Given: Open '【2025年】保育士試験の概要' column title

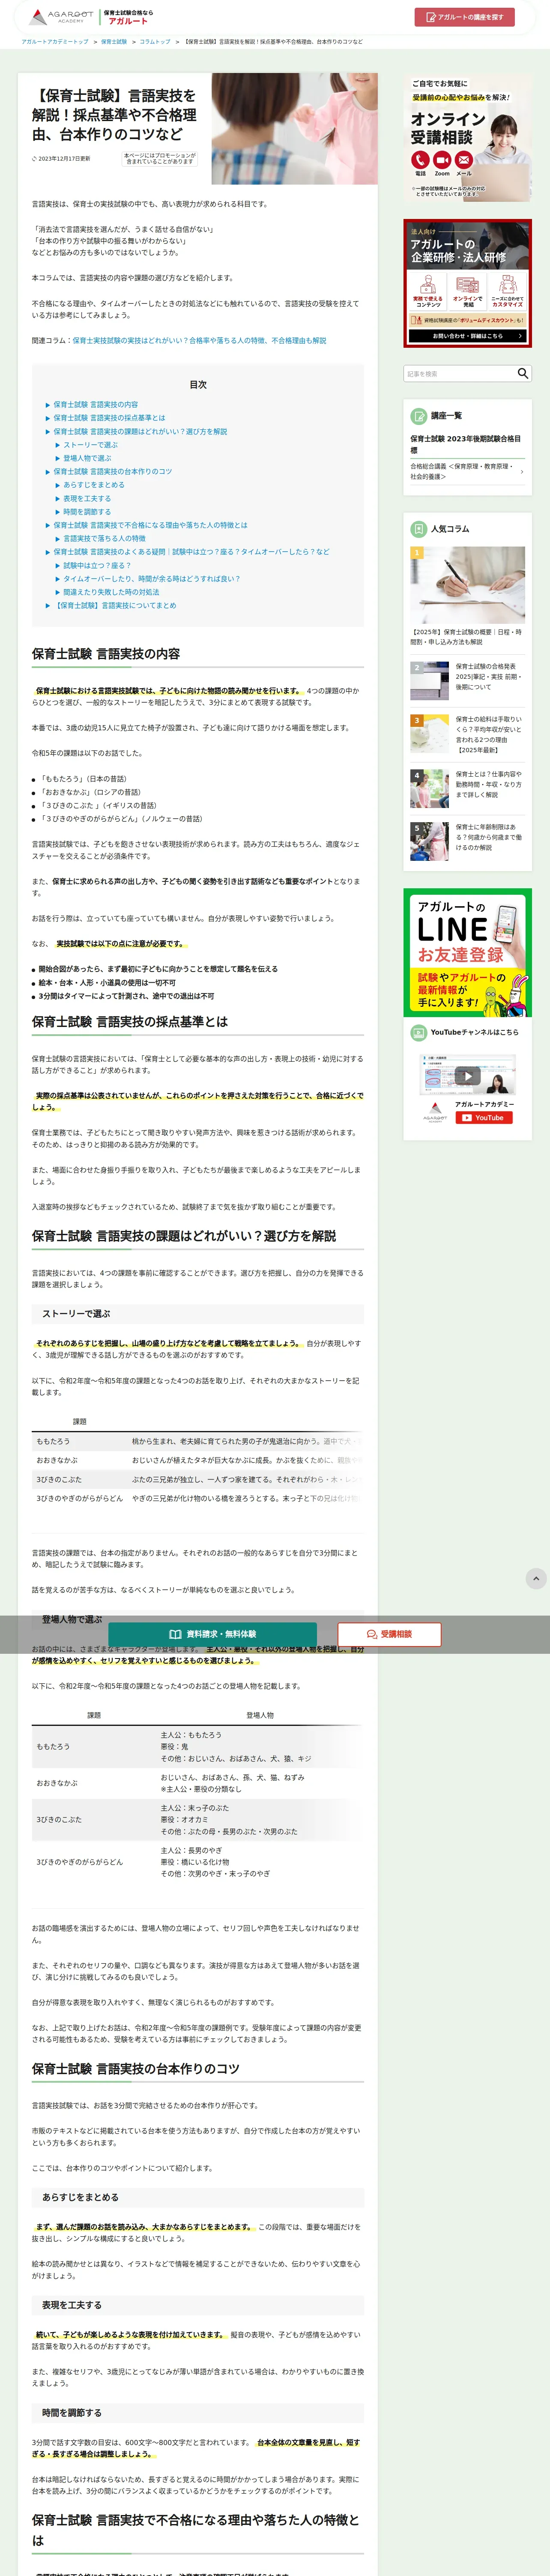Looking at the screenshot, I should tap(467, 637).
